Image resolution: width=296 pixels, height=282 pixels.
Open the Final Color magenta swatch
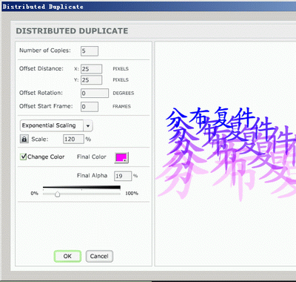(121, 157)
